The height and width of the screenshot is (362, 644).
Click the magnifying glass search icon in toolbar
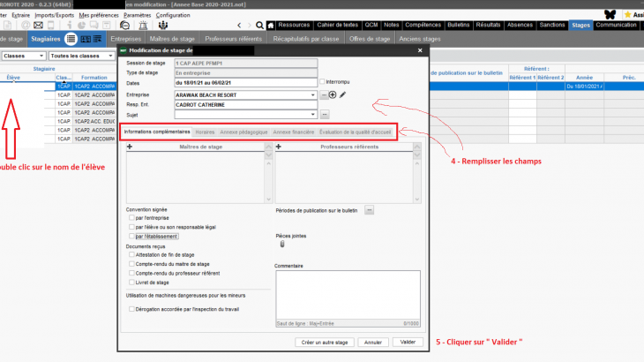pyautogui.click(x=260, y=25)
